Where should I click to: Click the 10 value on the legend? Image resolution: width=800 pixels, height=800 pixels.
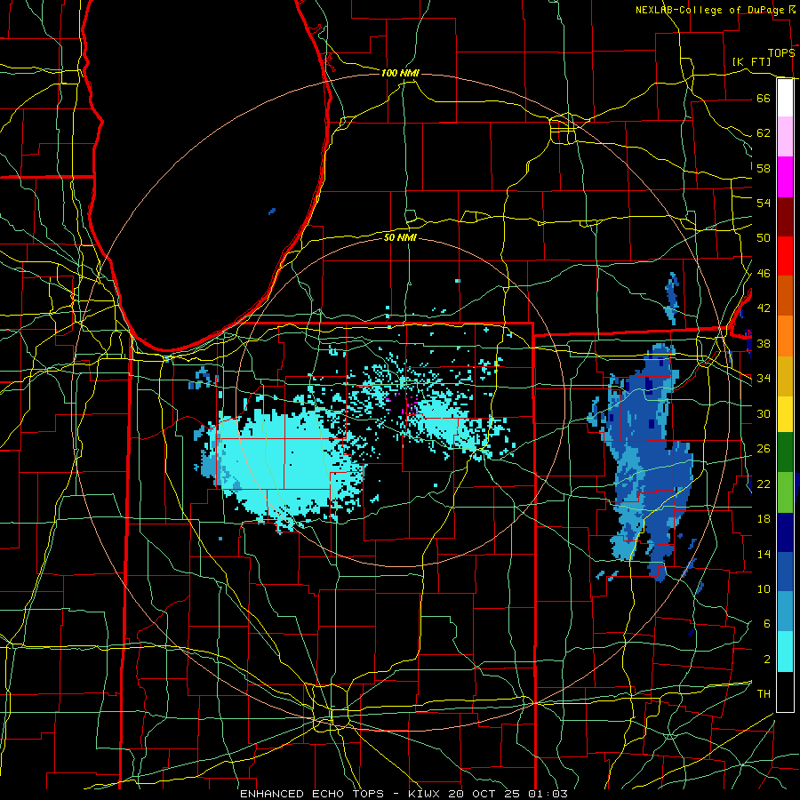[x=764, y=588]
